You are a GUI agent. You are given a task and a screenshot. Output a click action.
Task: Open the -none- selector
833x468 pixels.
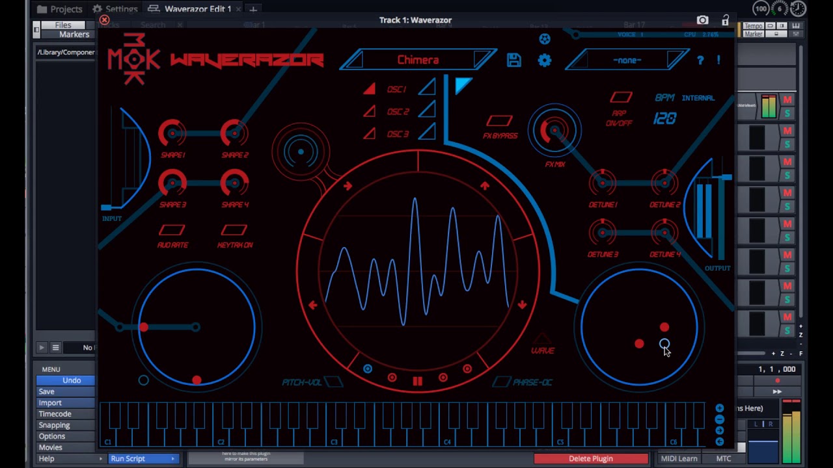click(x=627, y=60)
